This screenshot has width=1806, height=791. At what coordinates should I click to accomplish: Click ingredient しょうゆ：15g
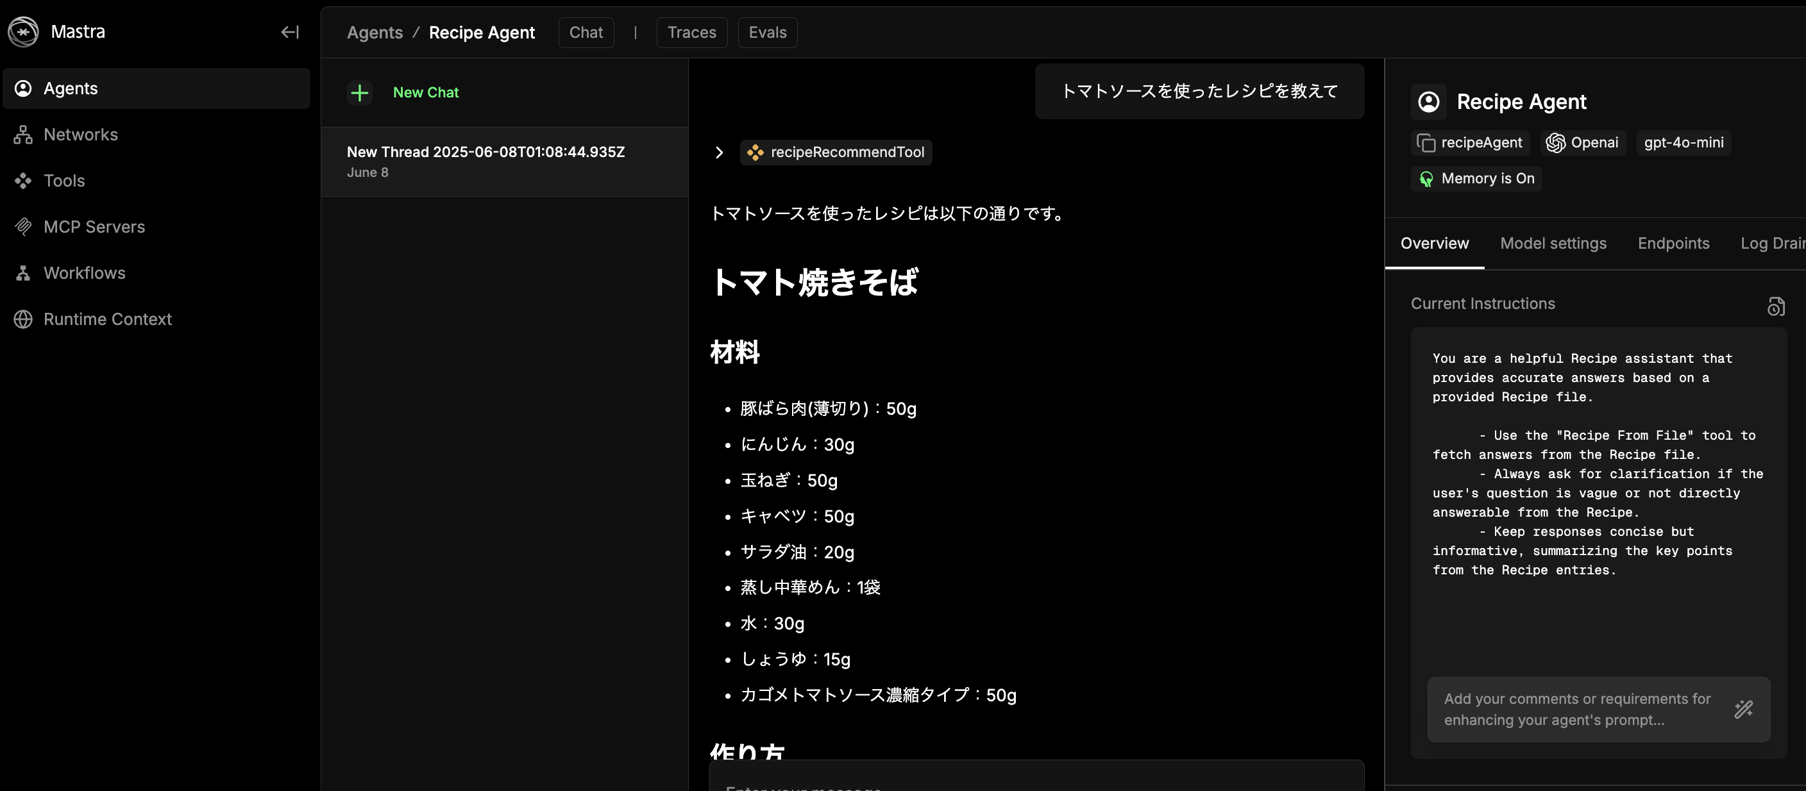[795, 660]
